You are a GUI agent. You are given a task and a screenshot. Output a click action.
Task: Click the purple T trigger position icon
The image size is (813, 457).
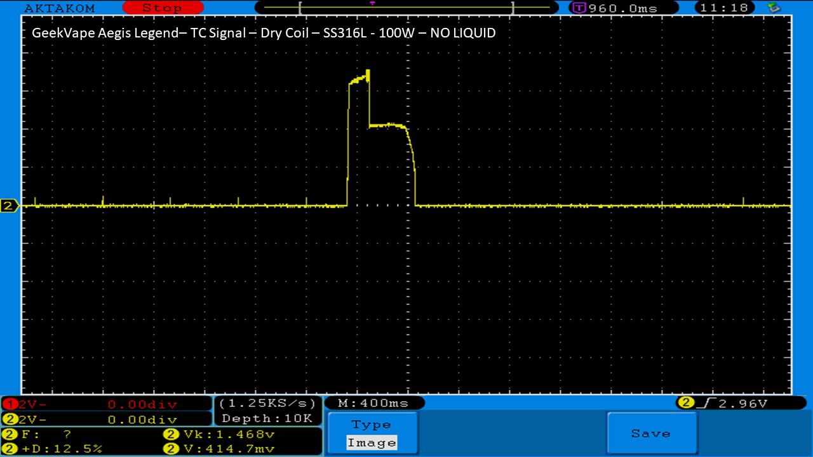(x=579, y=8)
